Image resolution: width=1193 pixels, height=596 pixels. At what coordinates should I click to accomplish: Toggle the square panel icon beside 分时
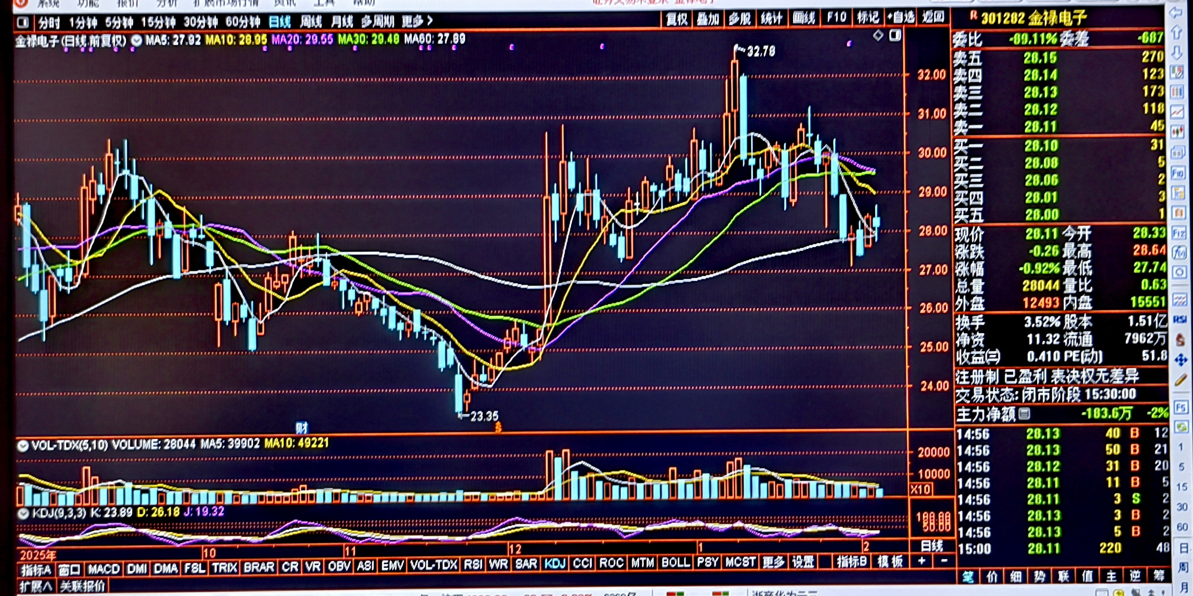(23, 22)
